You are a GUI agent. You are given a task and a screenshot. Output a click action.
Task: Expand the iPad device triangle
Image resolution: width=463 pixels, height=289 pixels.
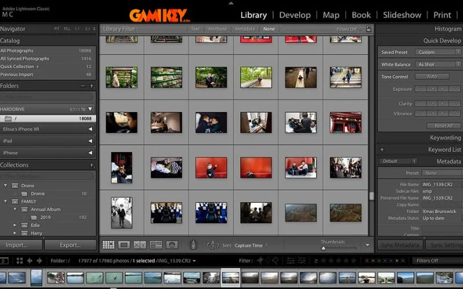click(x=90, y=141)
